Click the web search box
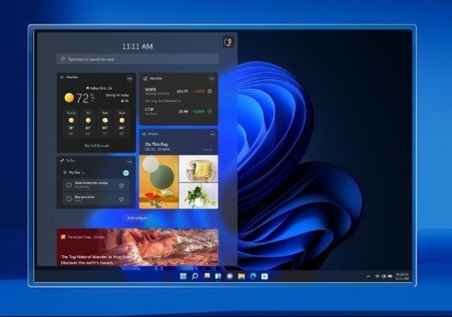The height and width of the screenshot is (317, 452). (138, 59)
